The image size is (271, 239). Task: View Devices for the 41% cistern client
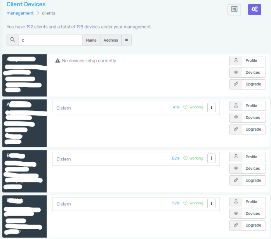tap(247, 118)
